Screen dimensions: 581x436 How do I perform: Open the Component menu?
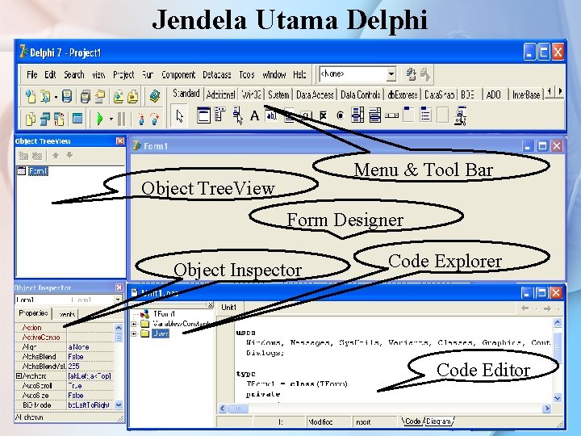coord(178,75)
